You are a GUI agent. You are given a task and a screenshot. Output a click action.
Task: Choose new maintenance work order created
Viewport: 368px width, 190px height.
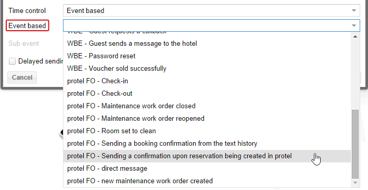click(x=207, y=181)
